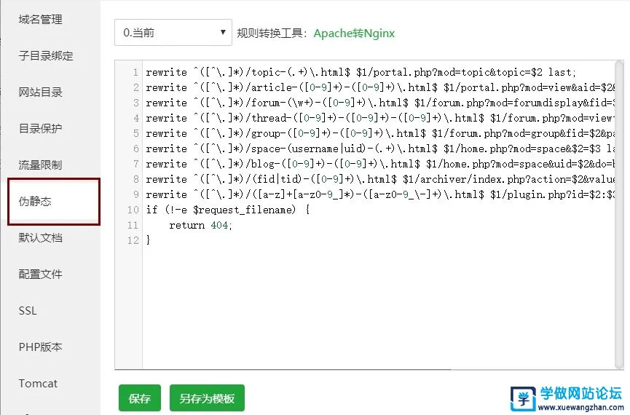Click line 2 rewrite article rule
630x415 pixels.
click(379, 87)
